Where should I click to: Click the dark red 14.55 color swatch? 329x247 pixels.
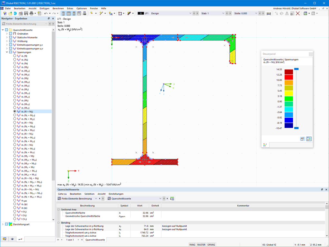(x=289, y=72)
